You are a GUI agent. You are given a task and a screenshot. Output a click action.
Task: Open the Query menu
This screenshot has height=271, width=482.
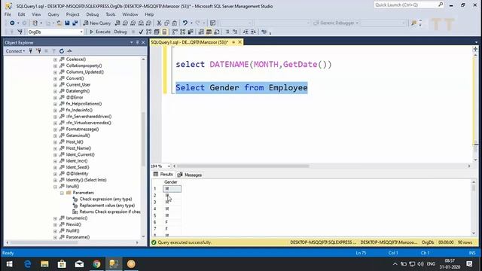53,14
